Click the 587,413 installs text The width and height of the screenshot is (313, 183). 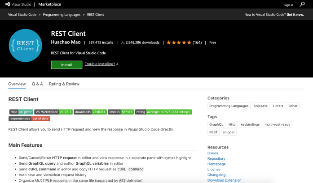point(101,43)
